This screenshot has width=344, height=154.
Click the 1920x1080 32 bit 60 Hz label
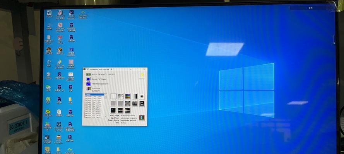(100, 84)
